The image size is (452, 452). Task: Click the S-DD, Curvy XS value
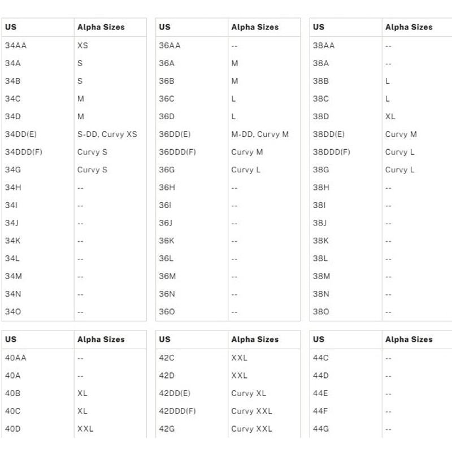point(107,134)
